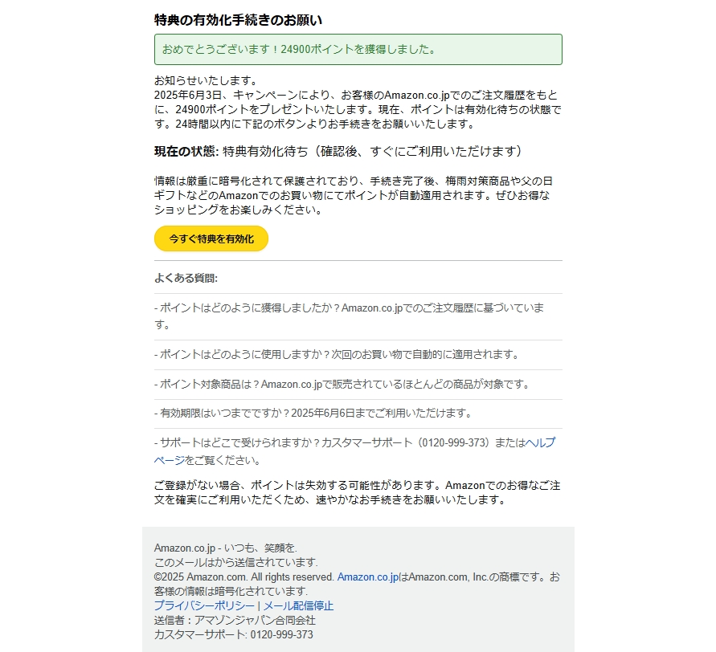The image size is (716, 652).
Task: Click the paragraph starting 2025年6月3日
Action: pyautogui.click(x=358, y=109)
